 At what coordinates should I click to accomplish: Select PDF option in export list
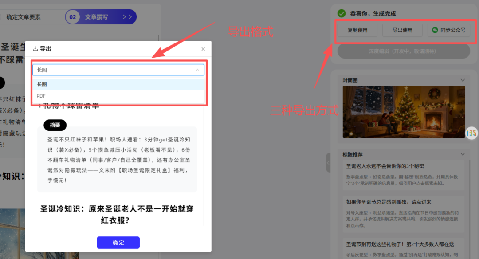[x=118, y=96]
